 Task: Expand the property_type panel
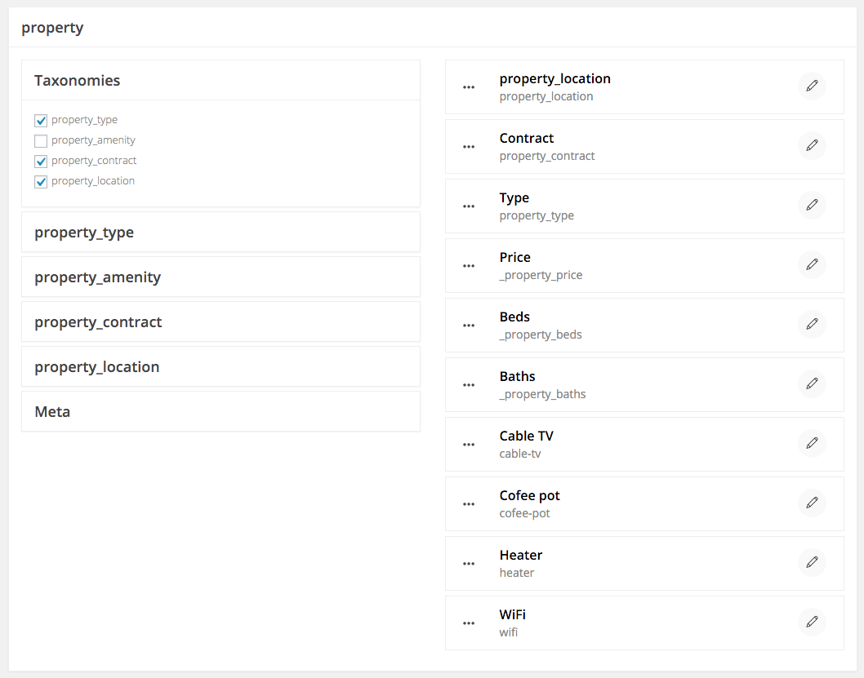pos(220,233)
